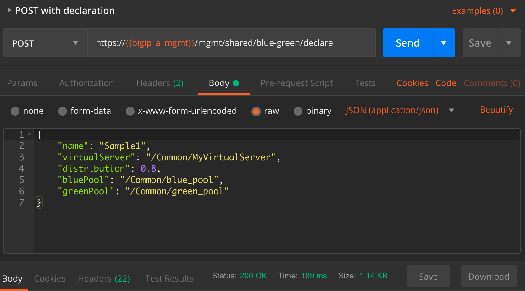This screenshot has height=291, width=525.
Task: Open Comments (0)
Action: coord(492,83)
